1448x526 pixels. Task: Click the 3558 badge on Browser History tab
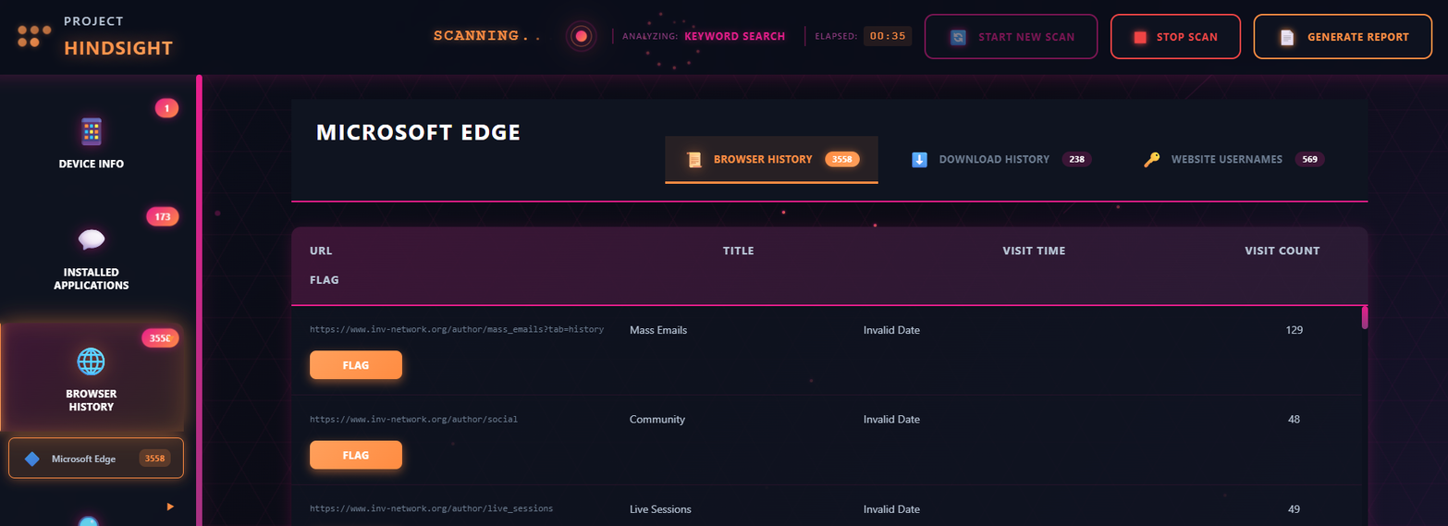[842, 159]
